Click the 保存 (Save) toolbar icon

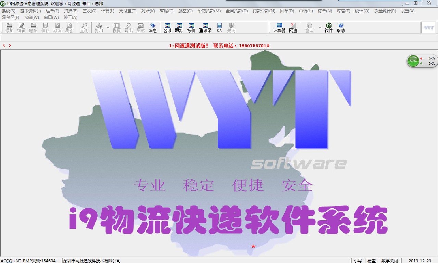[45, 28]
